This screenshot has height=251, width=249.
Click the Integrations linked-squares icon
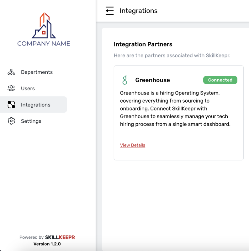tap(11, 105)
